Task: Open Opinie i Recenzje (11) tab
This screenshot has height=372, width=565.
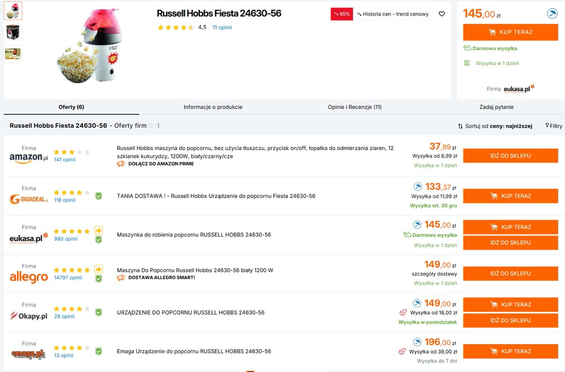Action: 355,107
